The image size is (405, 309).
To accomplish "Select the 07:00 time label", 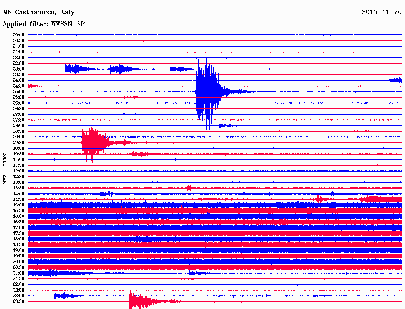I will click(x=19, y=114).
